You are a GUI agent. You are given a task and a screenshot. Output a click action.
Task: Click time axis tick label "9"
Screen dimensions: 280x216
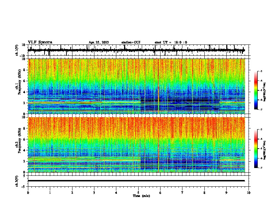coord(226,193)
